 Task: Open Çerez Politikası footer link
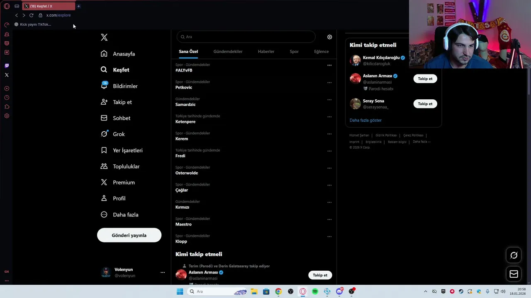coord(413,135)
